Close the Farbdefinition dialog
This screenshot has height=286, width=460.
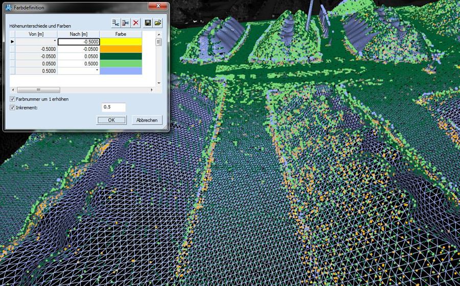158,6
